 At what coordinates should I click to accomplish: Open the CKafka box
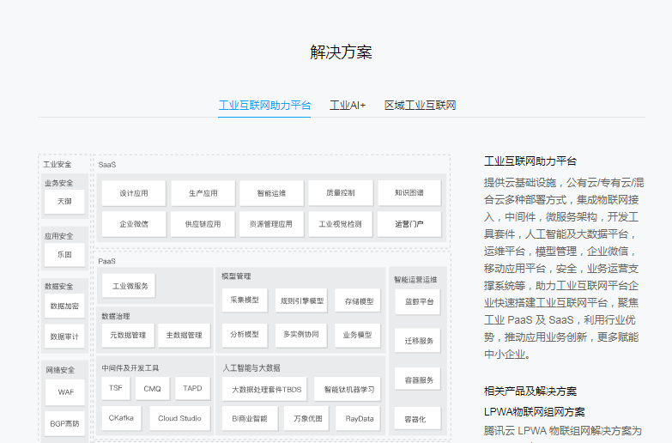(x=121, y=418)
